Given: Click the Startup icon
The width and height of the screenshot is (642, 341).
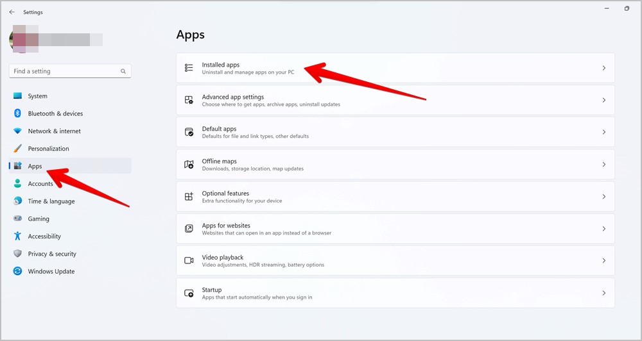Looking at the screenshot, I should point(189,293).
